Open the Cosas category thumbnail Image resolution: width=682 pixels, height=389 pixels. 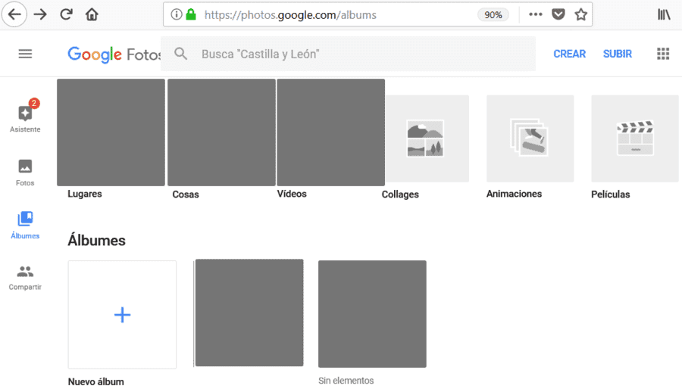(221, 132)
